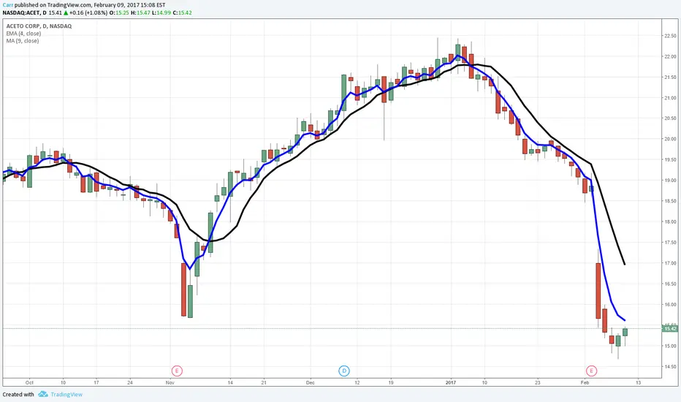Click the February earnings E marker
The width and height of the screenshot is (681, 402).
tap(591, 371)
